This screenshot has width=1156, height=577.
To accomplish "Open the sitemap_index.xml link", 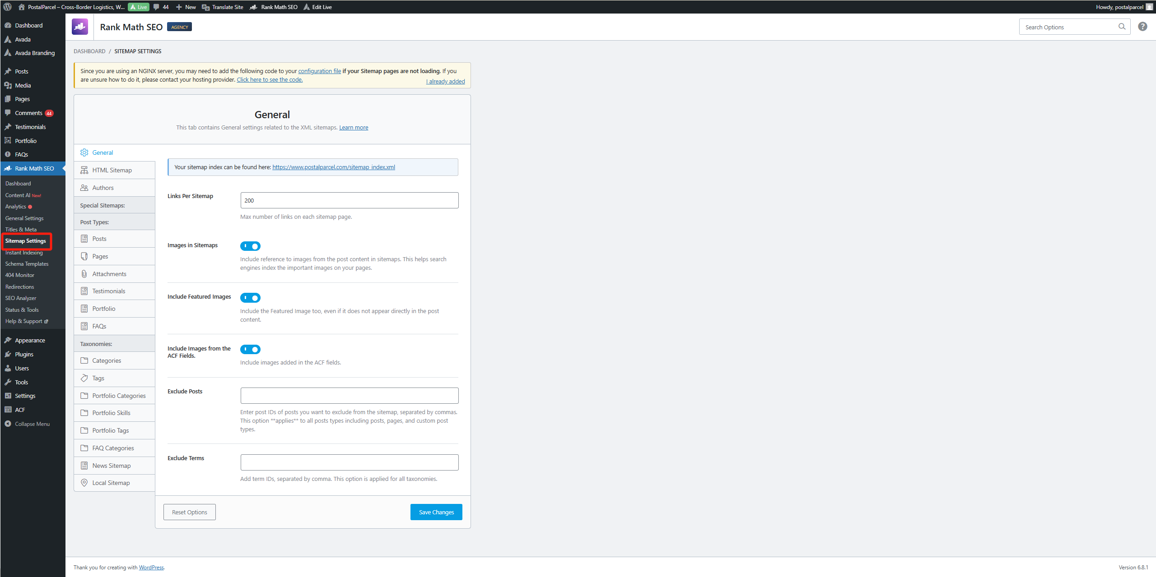I will coord(333,167).
